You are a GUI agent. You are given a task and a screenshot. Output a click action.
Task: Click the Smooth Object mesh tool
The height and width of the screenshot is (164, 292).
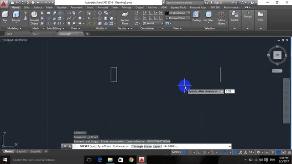pyautogui.click(x=34, y=18)
